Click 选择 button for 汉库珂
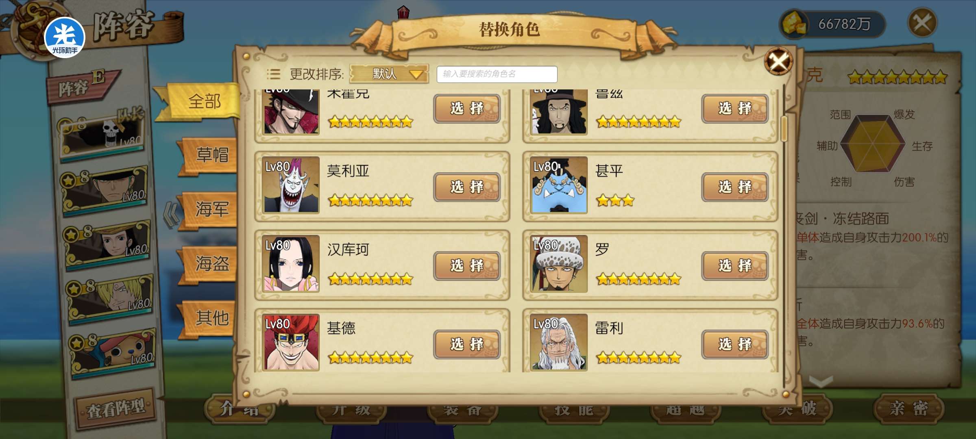Screen dimensions: 976x439 coord(467,266)
